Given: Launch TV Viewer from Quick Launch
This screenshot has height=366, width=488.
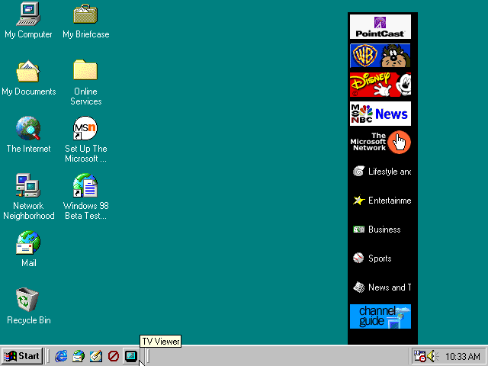Looking at the screenshot, I should [130, 356].
